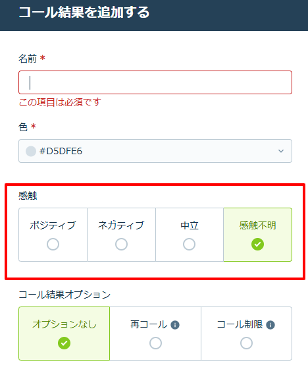Click the green checkmark under 感触不明
Screen dimensions: 308x381
(257, 244)
